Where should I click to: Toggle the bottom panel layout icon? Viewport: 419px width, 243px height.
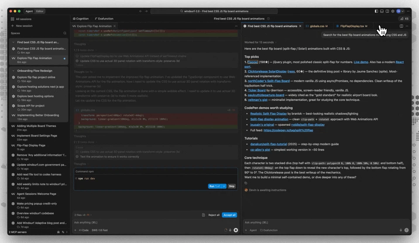(382, 11)
